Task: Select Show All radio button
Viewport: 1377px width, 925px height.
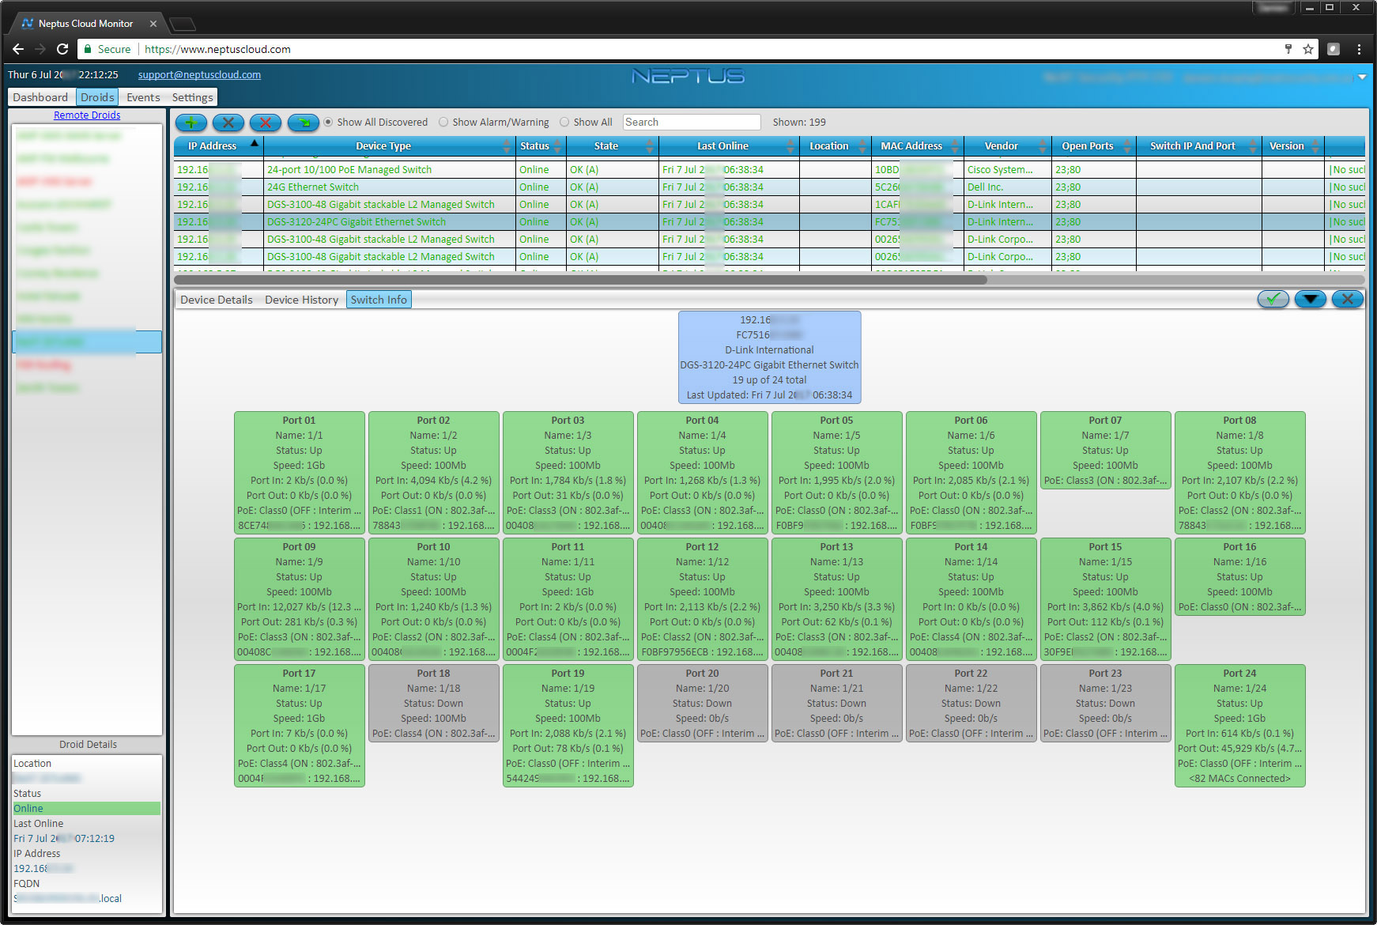Action: 564,123
